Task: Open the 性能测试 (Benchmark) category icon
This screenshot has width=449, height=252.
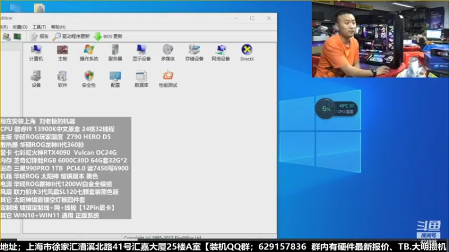Action: coord(168,79)
